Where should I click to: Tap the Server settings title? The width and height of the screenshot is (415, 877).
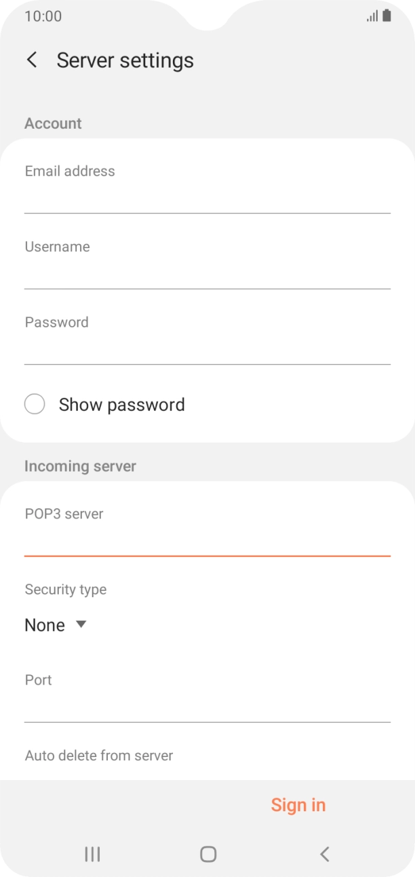[x=125, y=60]
